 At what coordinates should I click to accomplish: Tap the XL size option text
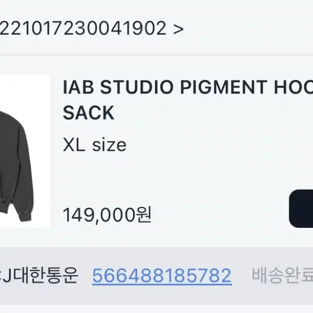coord(95,145)
